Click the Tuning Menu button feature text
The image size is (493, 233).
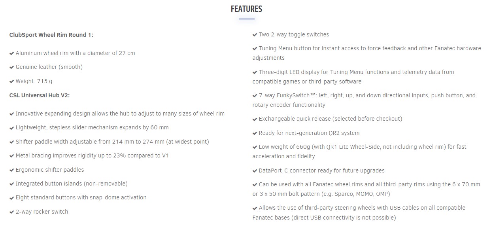coord(367,53)
